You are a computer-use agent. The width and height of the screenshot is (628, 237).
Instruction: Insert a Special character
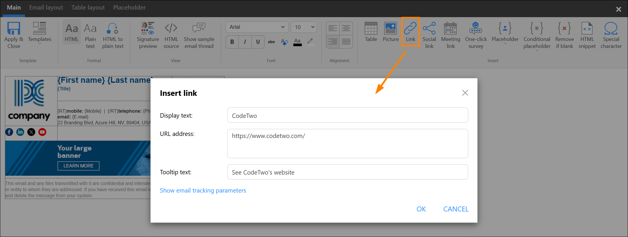coord(611,35)
